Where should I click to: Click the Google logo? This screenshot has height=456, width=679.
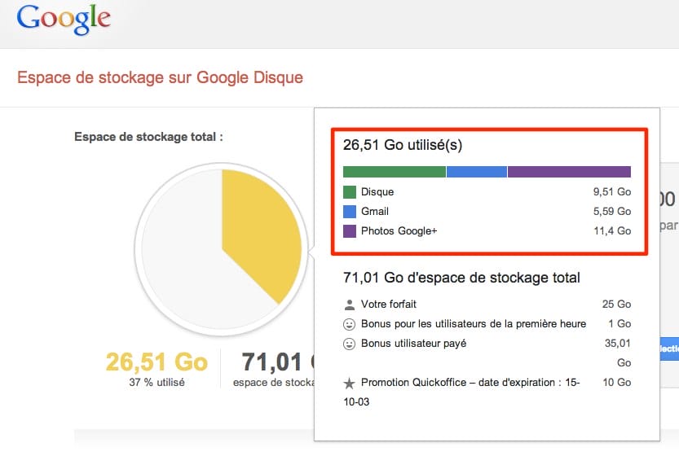tap(64, 19)
